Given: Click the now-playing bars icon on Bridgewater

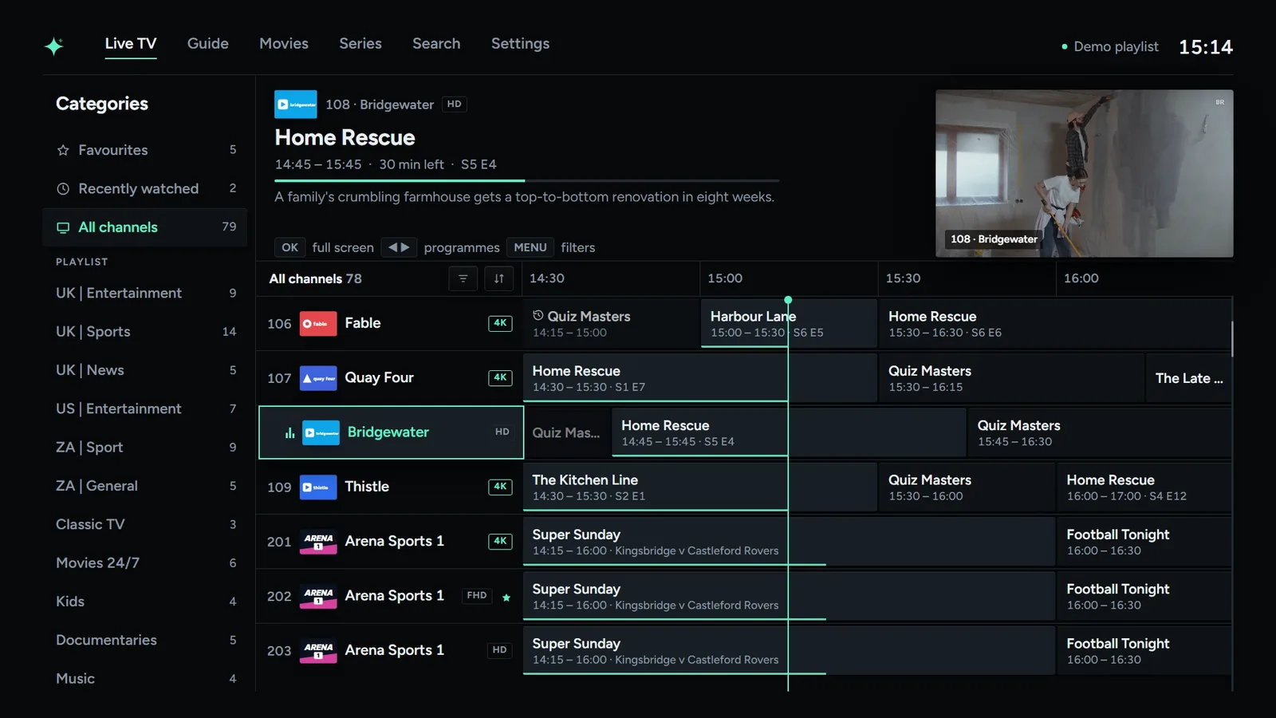Looking at the screenshot, I should pyautogui.click(x=289, y=432).
